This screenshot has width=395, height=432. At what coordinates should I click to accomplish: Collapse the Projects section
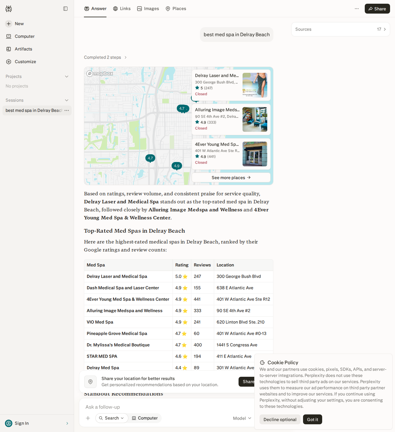point(67,77)
